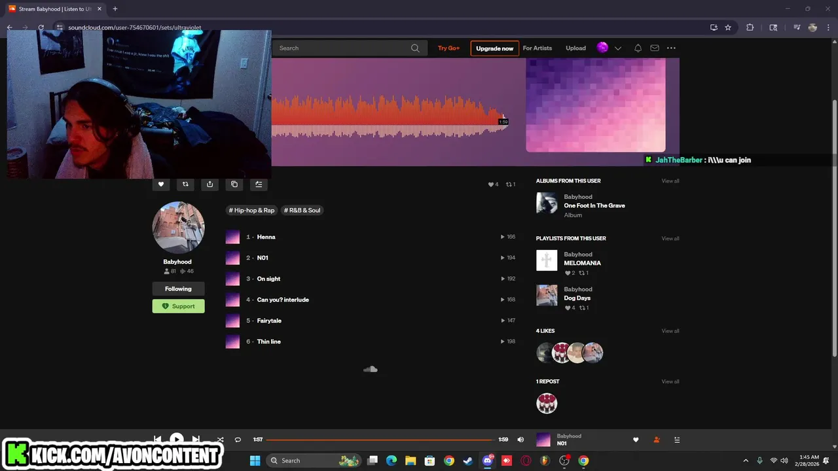
Task: Toggle follow artist icon in player bar
Action: coord(657,440)
